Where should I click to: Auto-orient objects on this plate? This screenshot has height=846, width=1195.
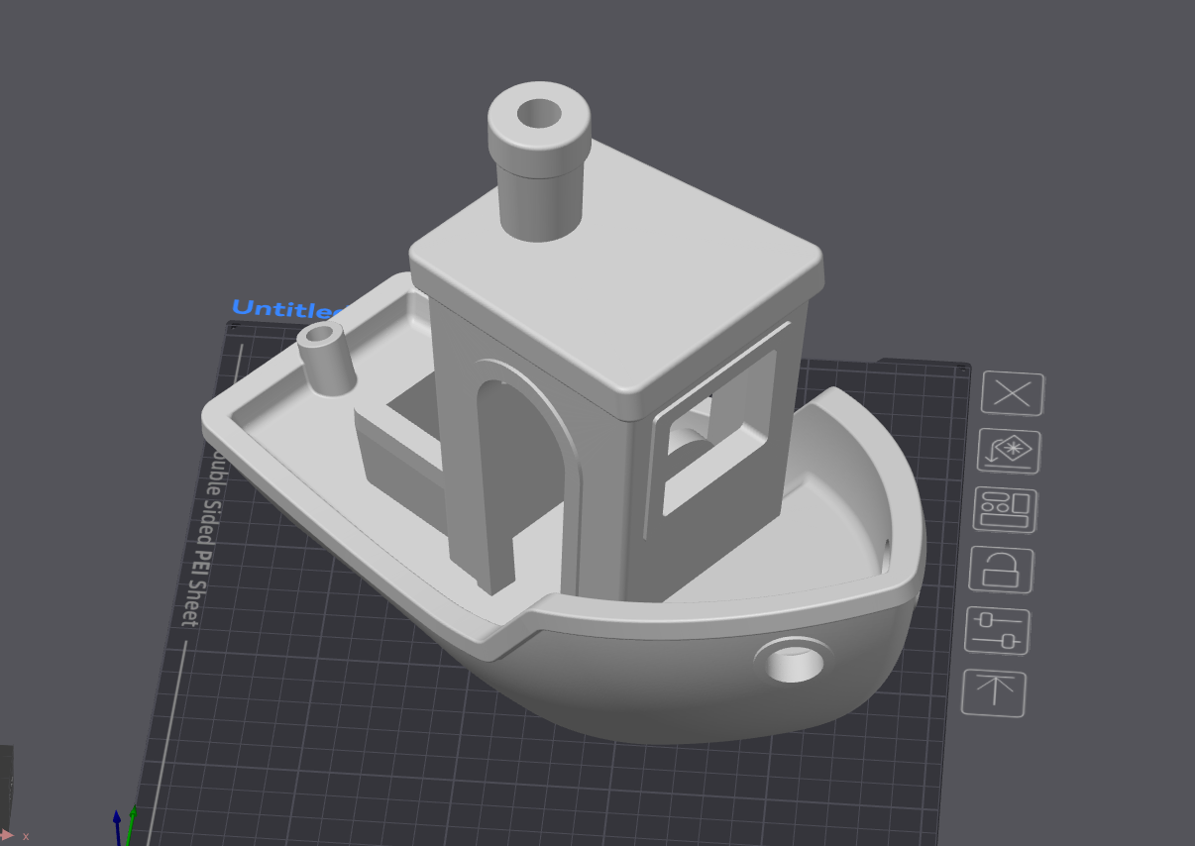tap(1010, 452)
